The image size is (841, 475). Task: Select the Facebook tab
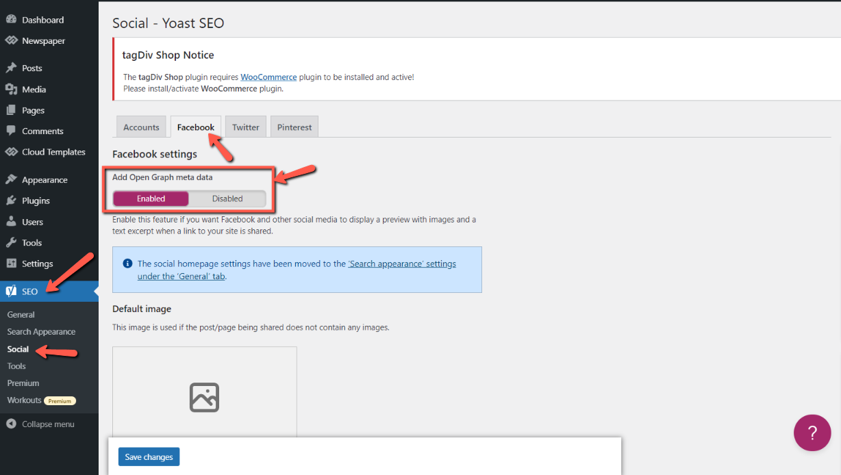(196, 127)
